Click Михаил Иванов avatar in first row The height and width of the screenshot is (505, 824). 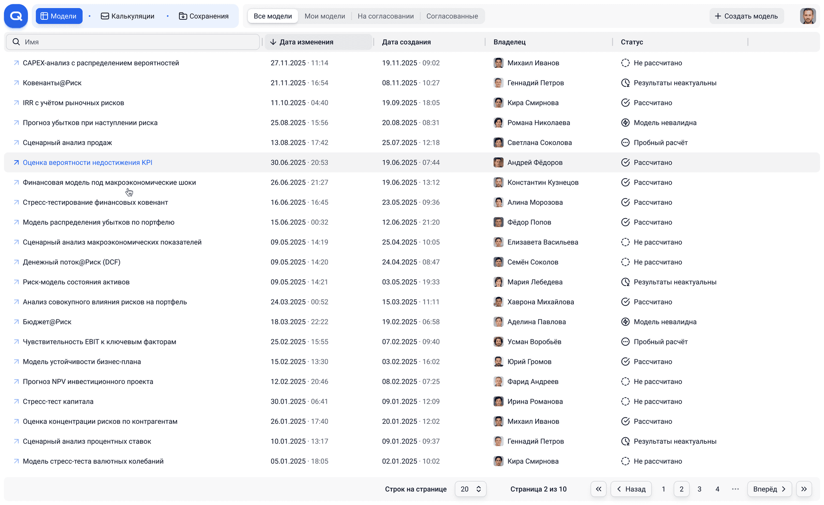(498, 63)
